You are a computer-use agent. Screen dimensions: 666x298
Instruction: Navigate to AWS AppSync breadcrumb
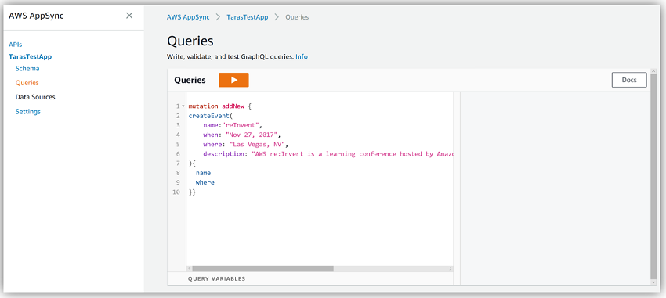(x=188, y=17)
